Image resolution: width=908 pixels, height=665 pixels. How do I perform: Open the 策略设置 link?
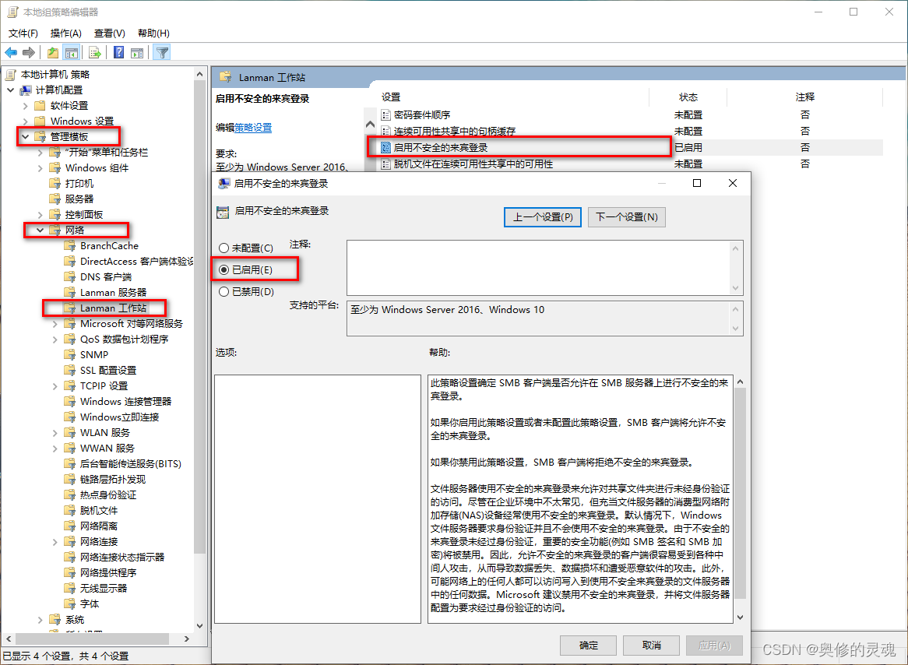point(253,128)
